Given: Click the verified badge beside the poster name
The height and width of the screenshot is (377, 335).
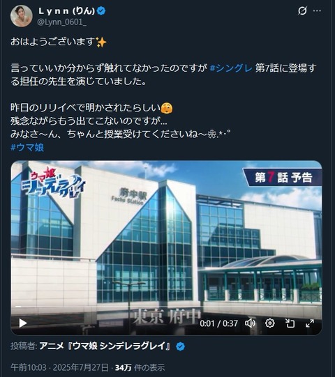Looking at the screenshot, I should [x=180, y=346].
